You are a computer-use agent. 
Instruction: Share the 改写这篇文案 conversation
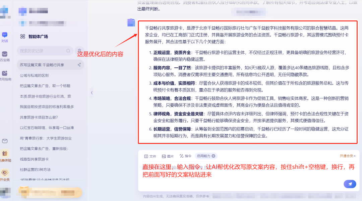(x=79, y=65)
